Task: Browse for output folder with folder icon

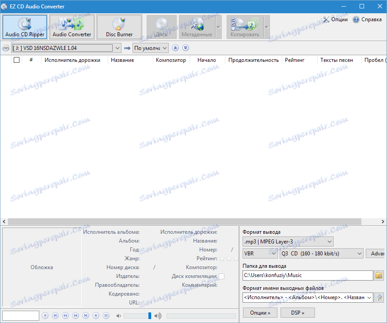Action: click(x=379, y=275)
